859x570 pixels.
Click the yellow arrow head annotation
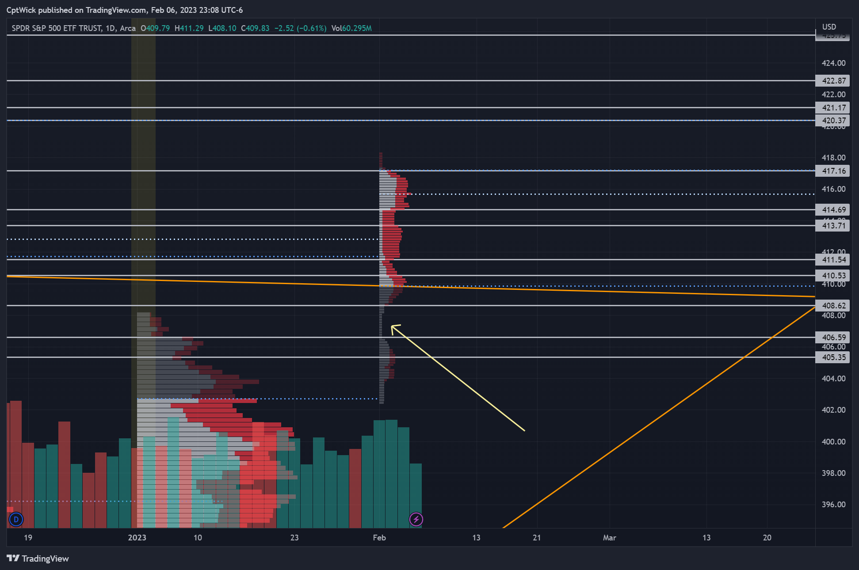[x=393, y=327]
